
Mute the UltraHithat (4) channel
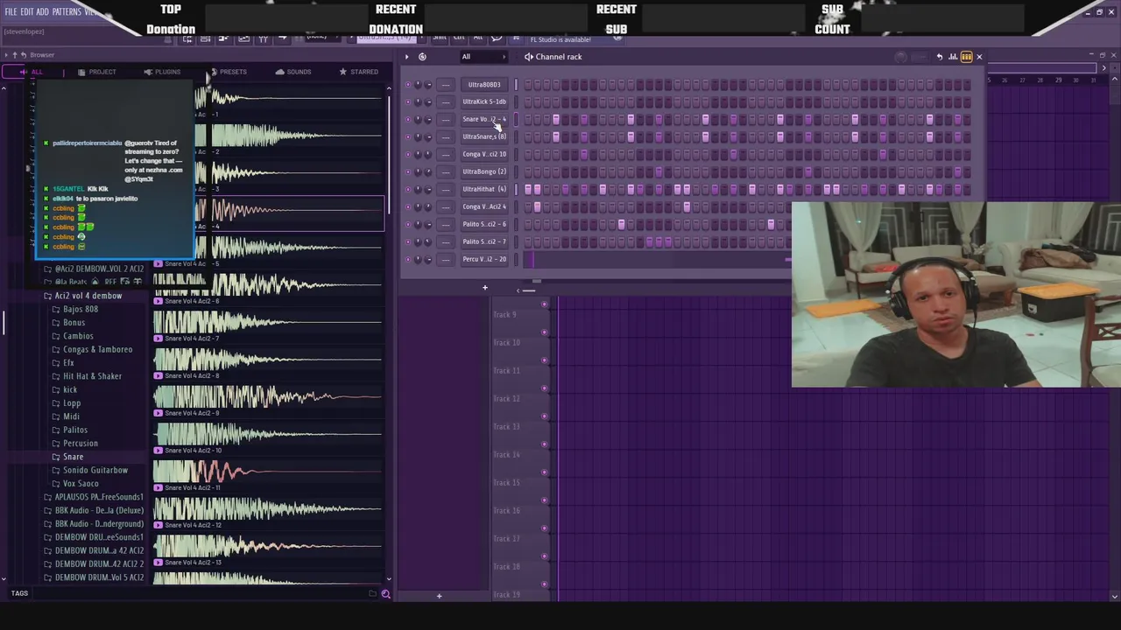[407, 190]
